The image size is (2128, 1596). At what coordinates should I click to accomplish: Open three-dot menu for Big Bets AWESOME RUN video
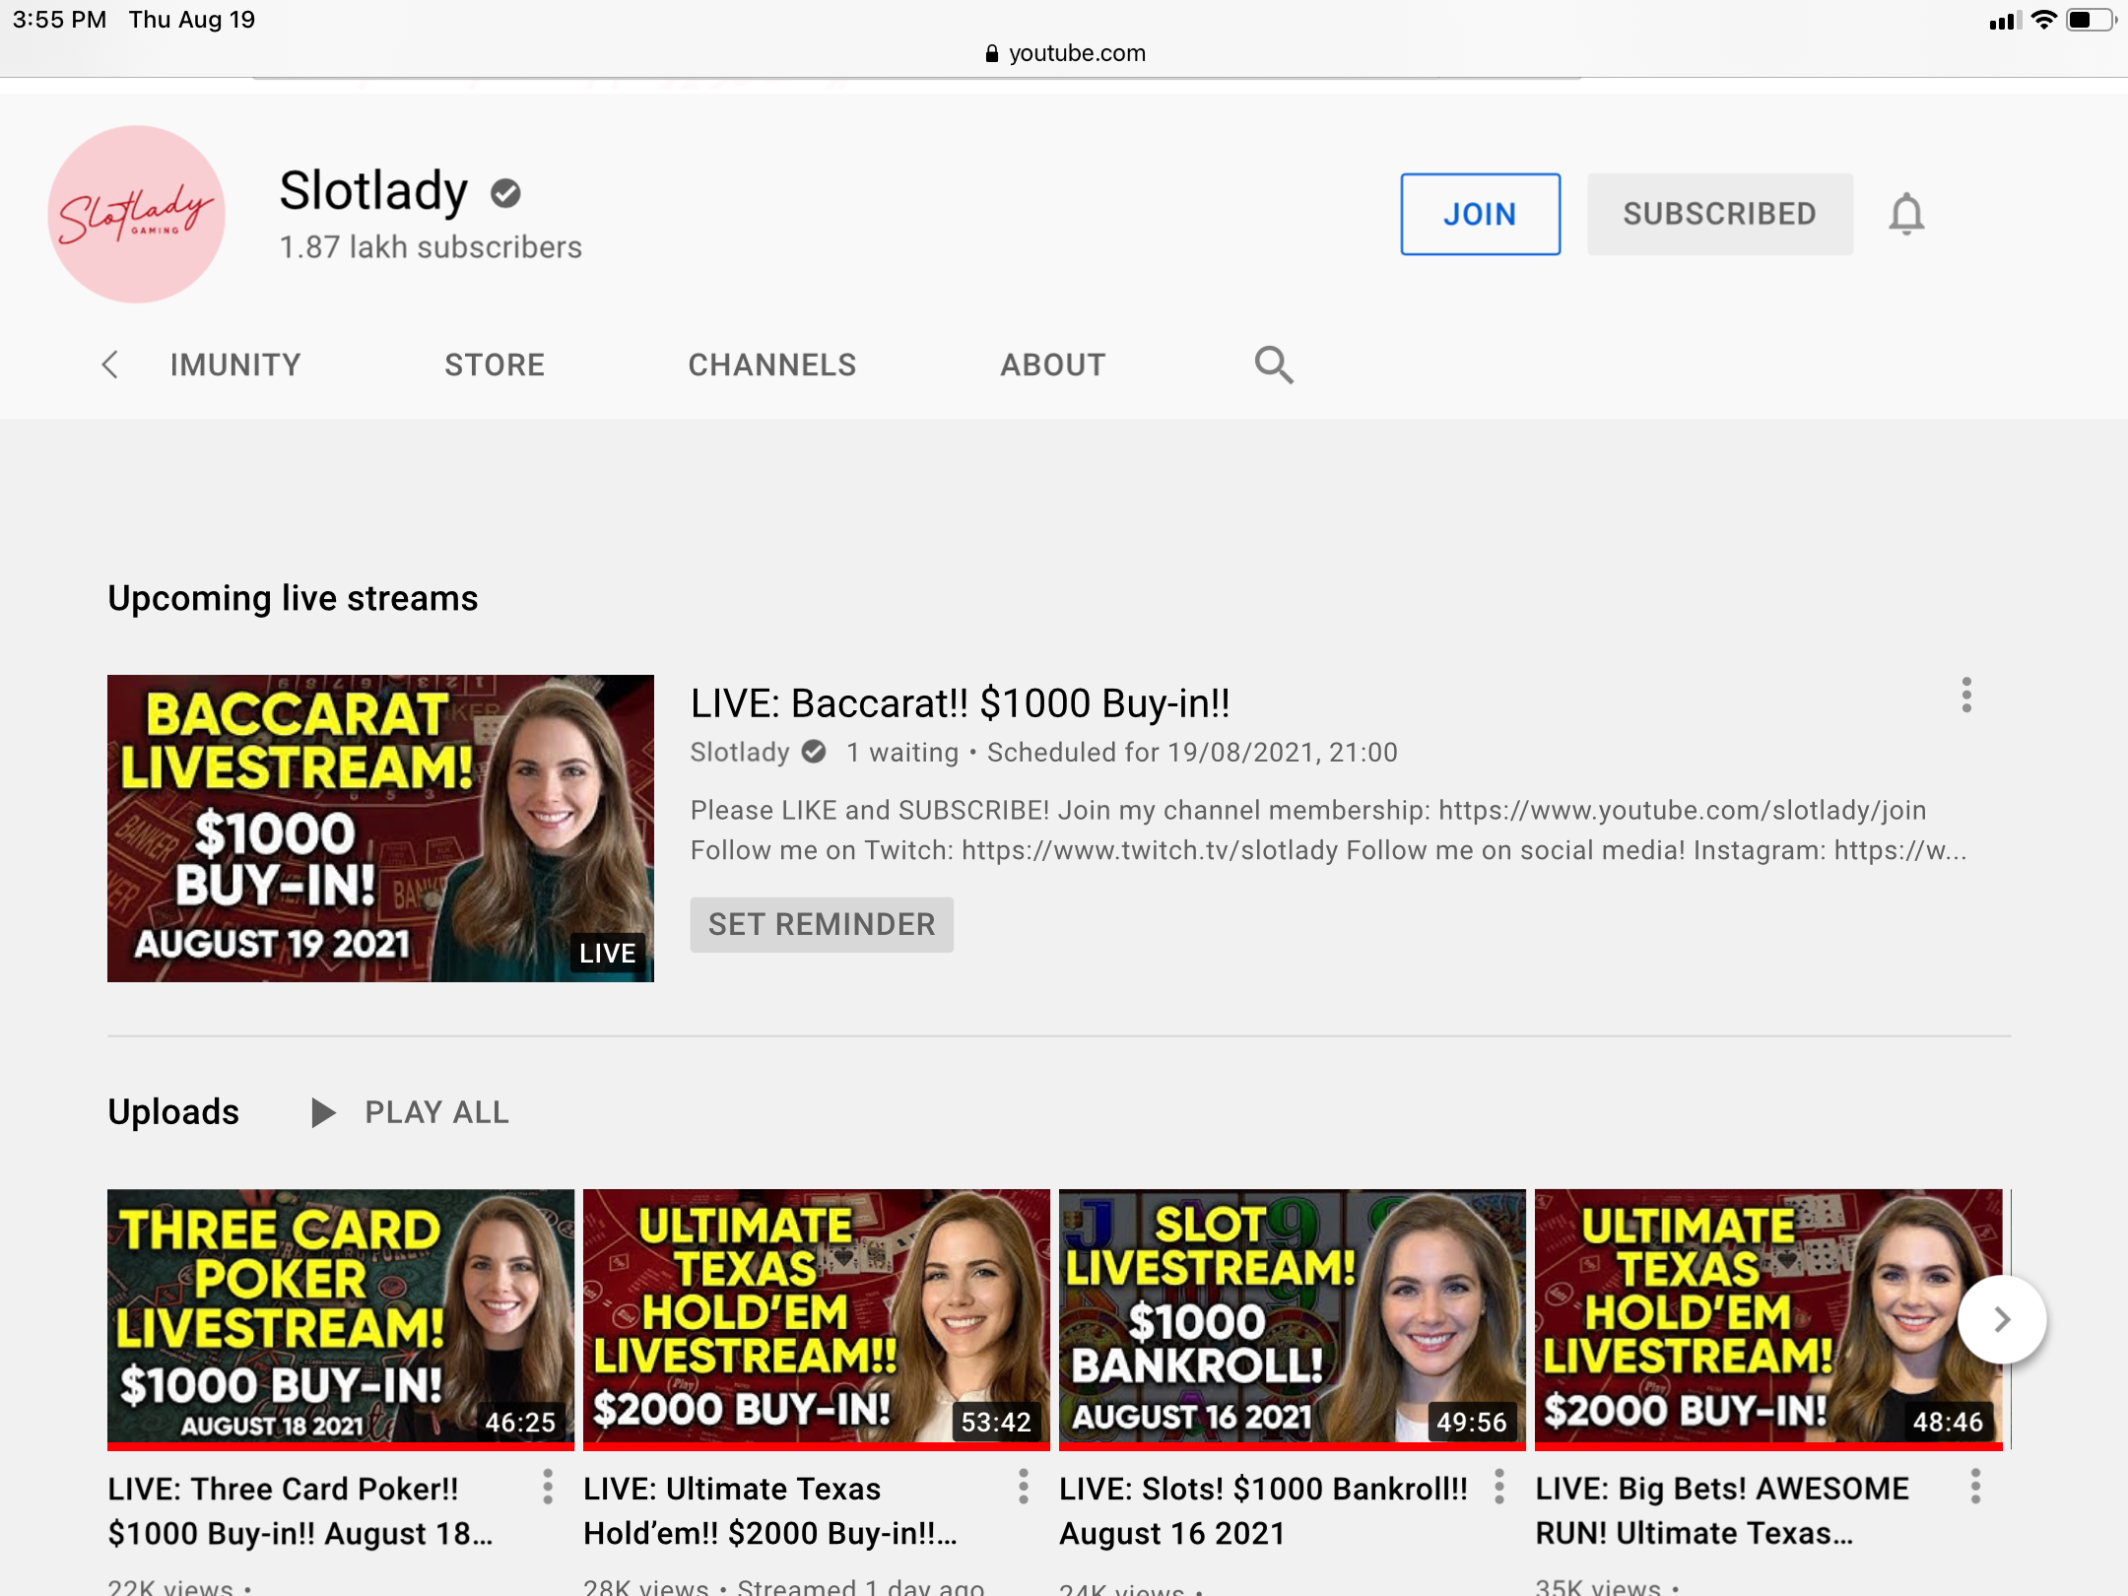pyautogui.click(x=1974, y=1487)
